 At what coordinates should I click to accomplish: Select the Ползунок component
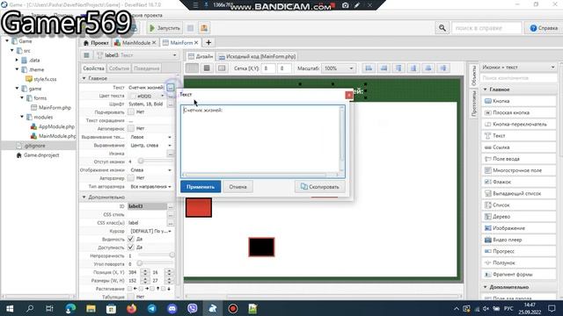pyautogui.click(x=518, y=262)
